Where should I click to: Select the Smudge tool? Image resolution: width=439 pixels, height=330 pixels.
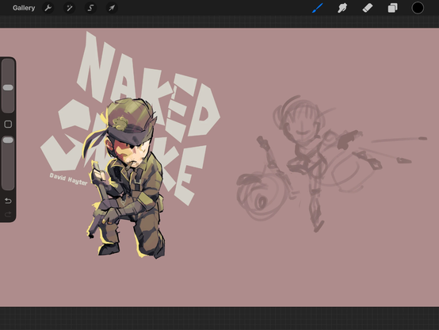click(x=342, y=8)
